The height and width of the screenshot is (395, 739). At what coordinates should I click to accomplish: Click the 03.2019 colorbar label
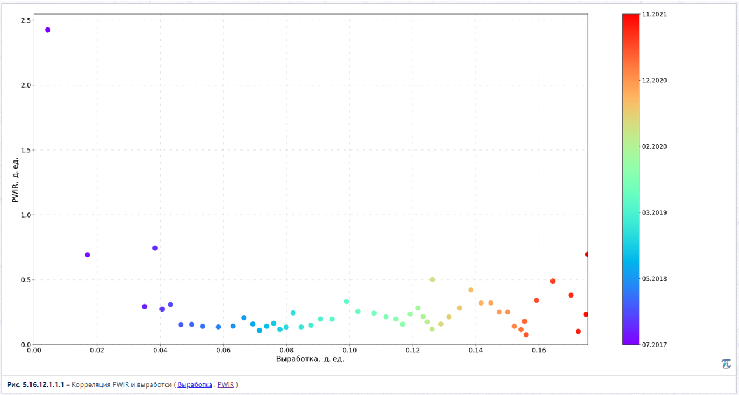tap(654, 212)
